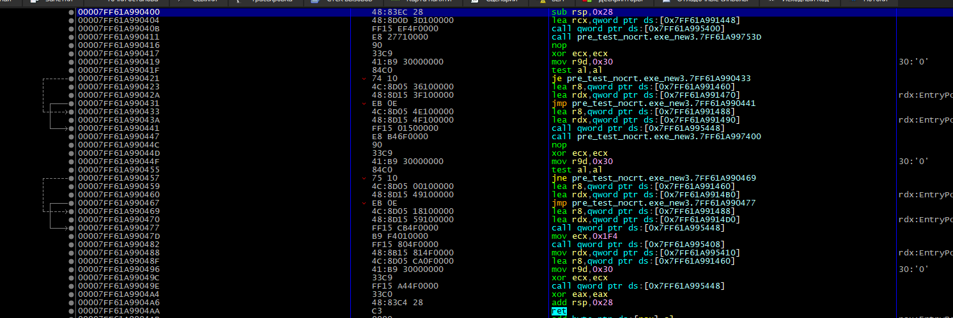Select the highlighted ret instruction
This screenshot has height=318, width=953.
click(559, 311)
